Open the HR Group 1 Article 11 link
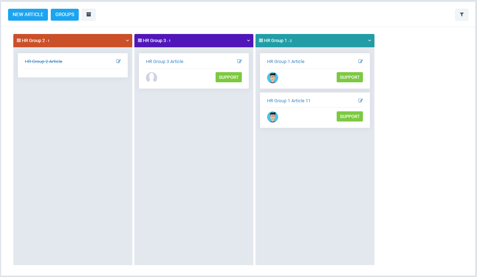The width and height of the screenshot is (477, 277). (288, 101)
